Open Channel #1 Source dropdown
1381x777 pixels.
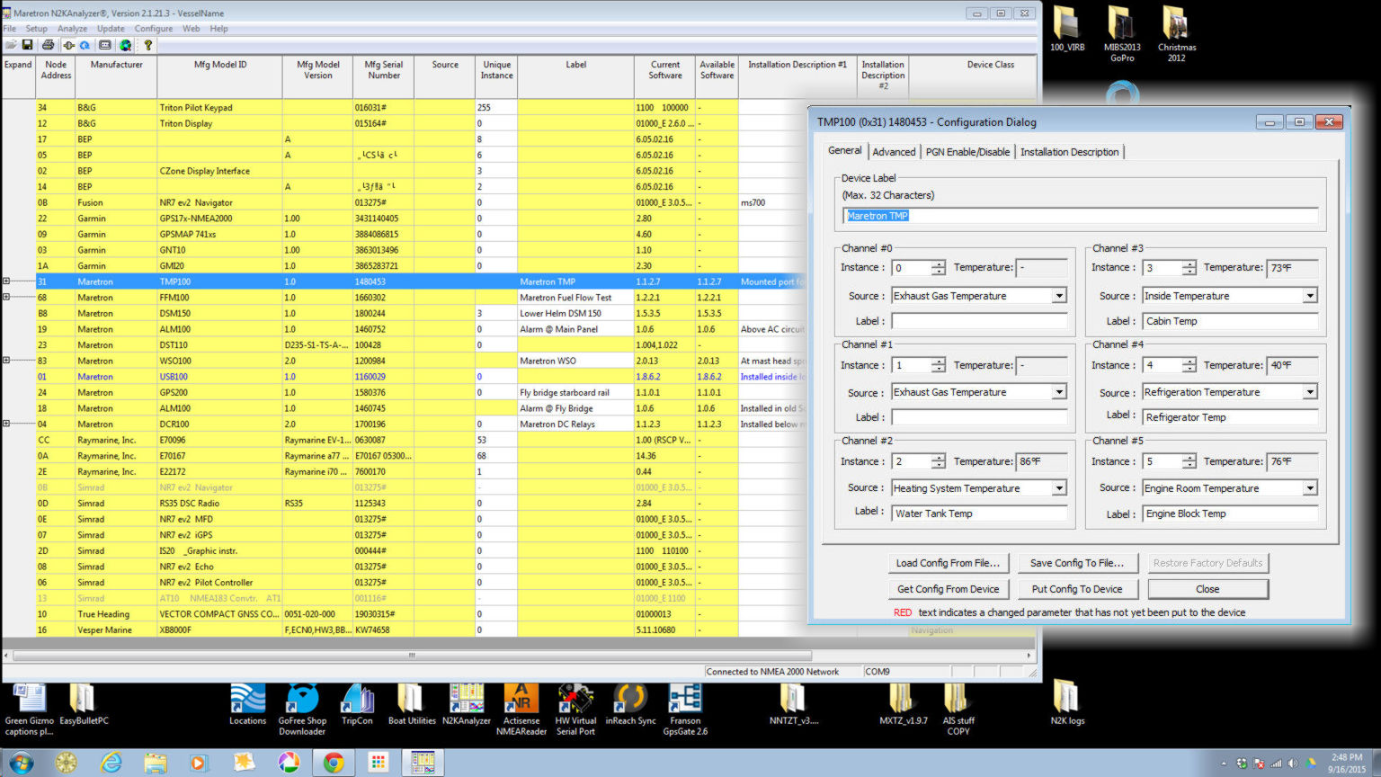pos(1059,392)
